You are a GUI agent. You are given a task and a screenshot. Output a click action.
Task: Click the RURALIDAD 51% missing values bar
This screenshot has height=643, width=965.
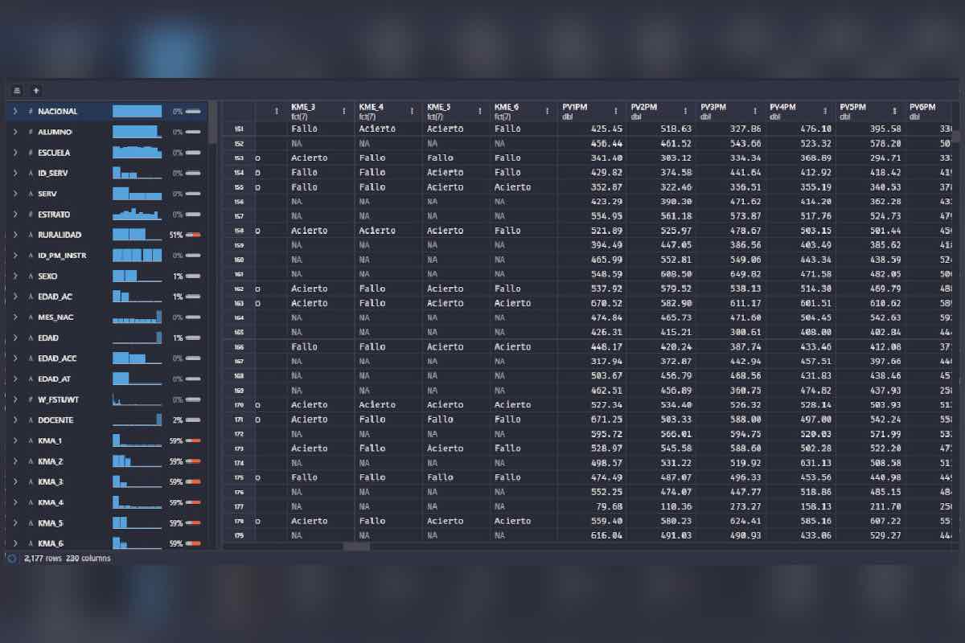193,235
